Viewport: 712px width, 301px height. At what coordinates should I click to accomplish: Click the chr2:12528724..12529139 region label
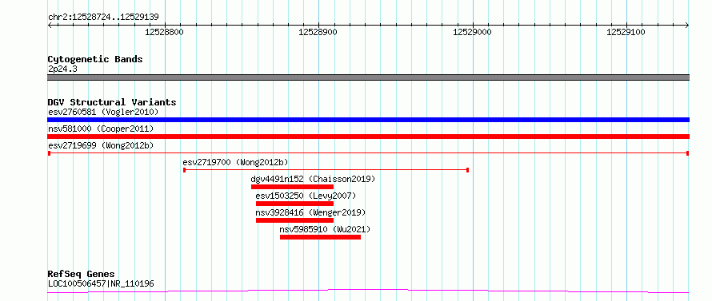click(103, 18)
